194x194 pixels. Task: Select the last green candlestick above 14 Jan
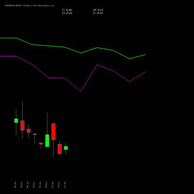point(66,148)
